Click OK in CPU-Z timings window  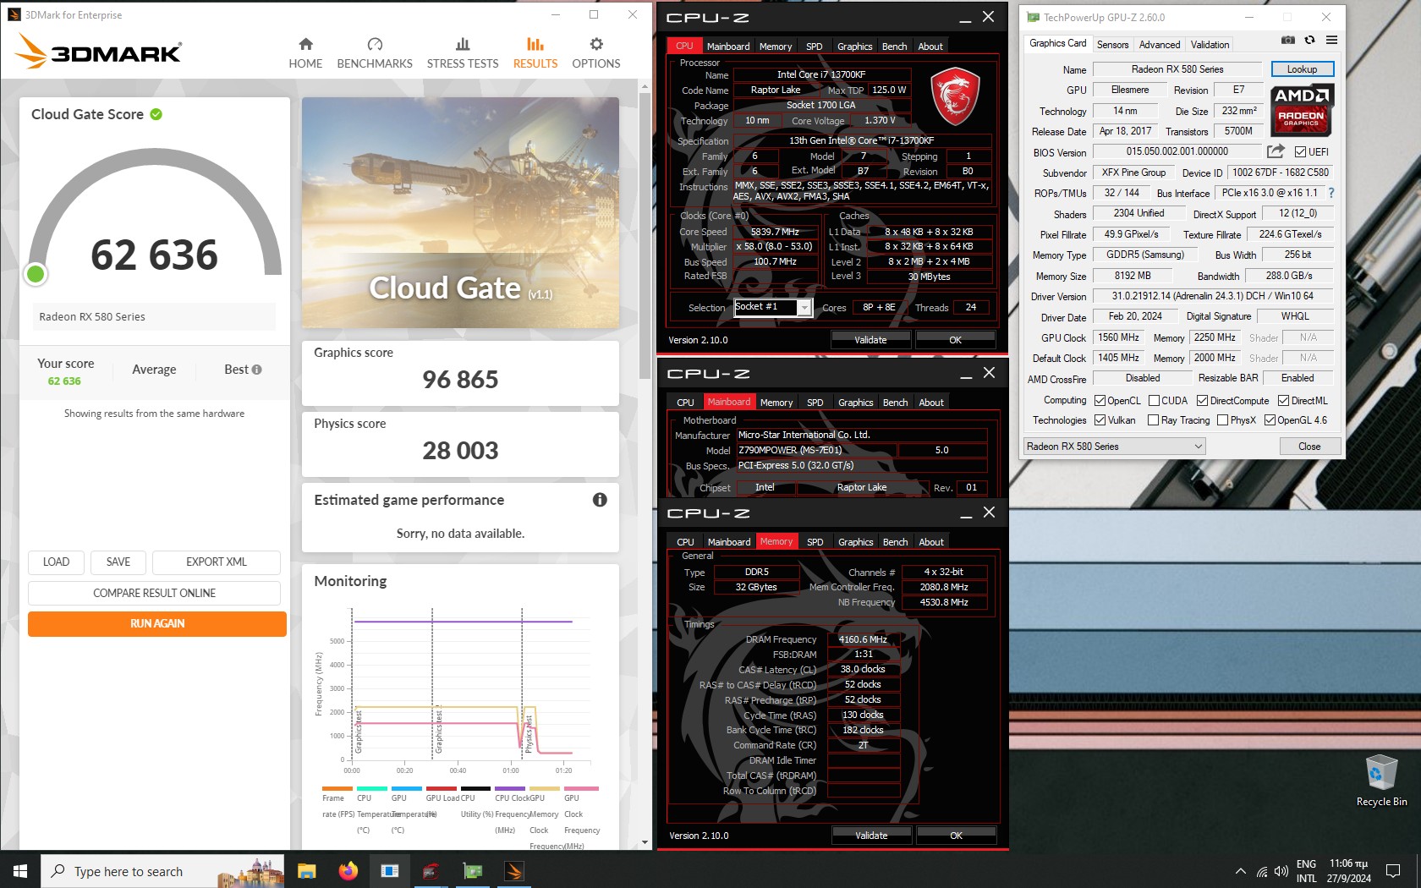pyautogui.click(x=956, y=836)
